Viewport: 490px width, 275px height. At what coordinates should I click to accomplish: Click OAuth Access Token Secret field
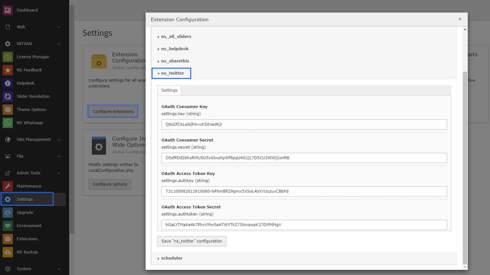click(x=304, y=225)
